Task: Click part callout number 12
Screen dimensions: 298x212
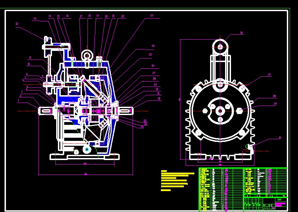Action: coord(17,24)
